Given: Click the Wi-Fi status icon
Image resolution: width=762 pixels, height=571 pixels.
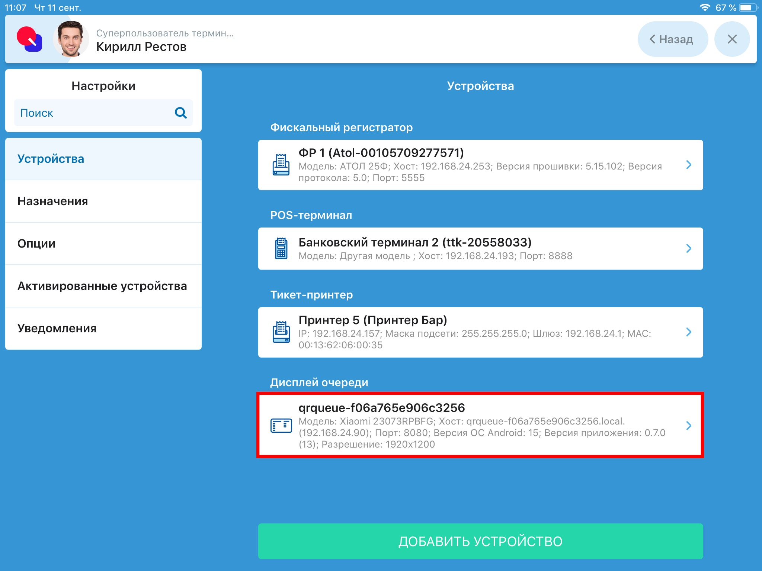Looking at the screenshot, I should (704, 7).
